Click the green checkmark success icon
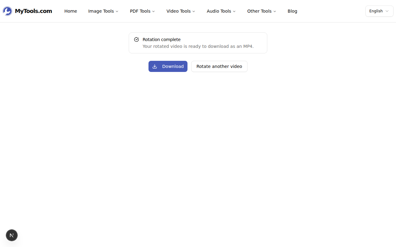 (136, 39)
